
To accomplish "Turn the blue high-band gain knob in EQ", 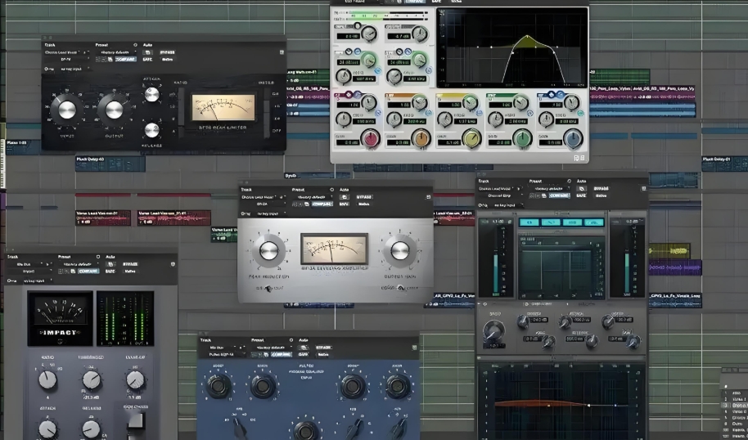I will click(x=572, y=139).
